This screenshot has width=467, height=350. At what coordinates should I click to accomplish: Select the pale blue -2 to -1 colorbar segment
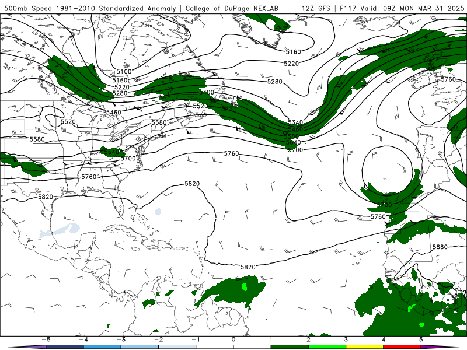pos(177,347)
